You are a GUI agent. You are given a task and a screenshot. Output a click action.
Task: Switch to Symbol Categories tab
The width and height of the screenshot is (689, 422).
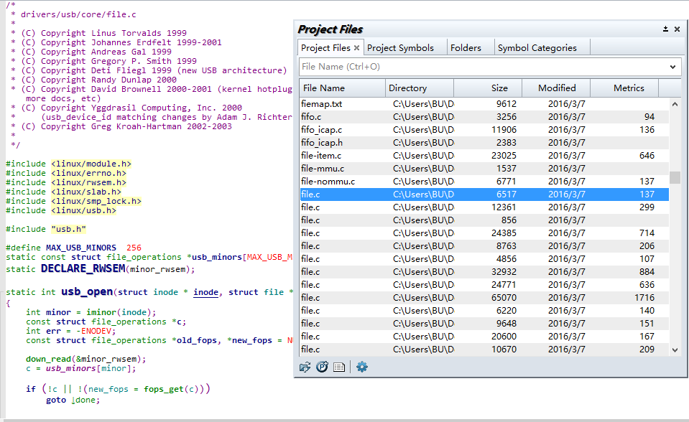pyautogui.click(x=537, y=48)
